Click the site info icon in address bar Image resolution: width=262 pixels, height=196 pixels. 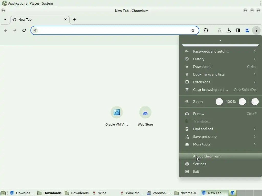point(35,30)
